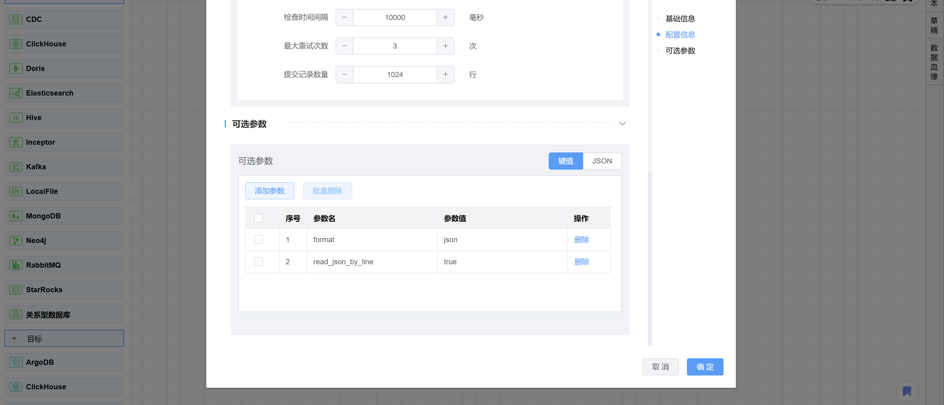944x405 pixels.
Task: Check the select-all header checkbox
Action: click(x=258, y=218)
